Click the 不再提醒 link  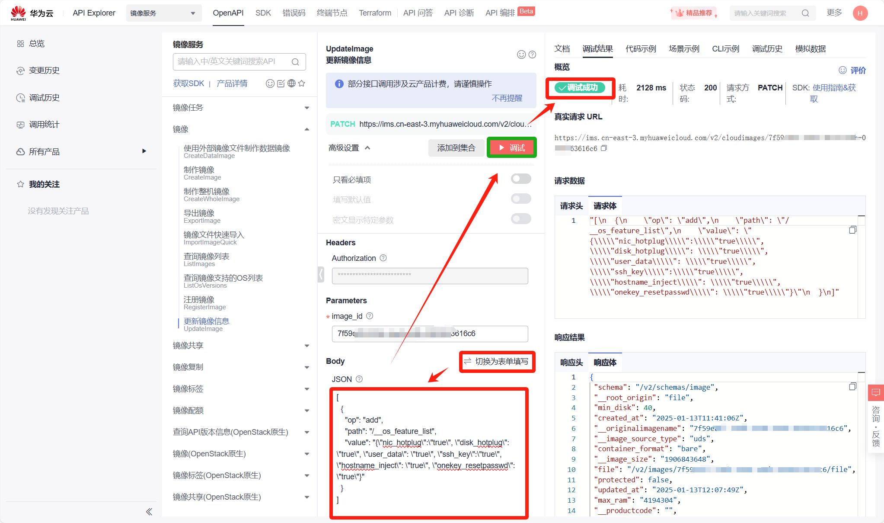(x=507, y=98)
